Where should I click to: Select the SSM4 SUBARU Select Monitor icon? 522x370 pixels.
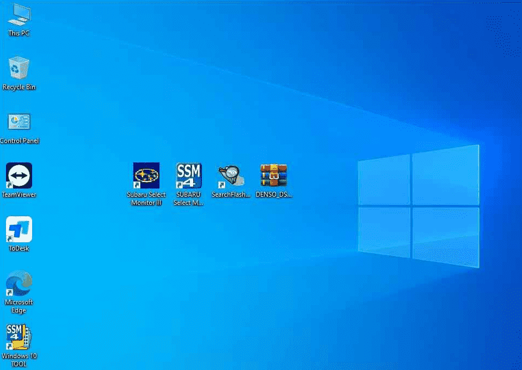(x=189, y=175)
